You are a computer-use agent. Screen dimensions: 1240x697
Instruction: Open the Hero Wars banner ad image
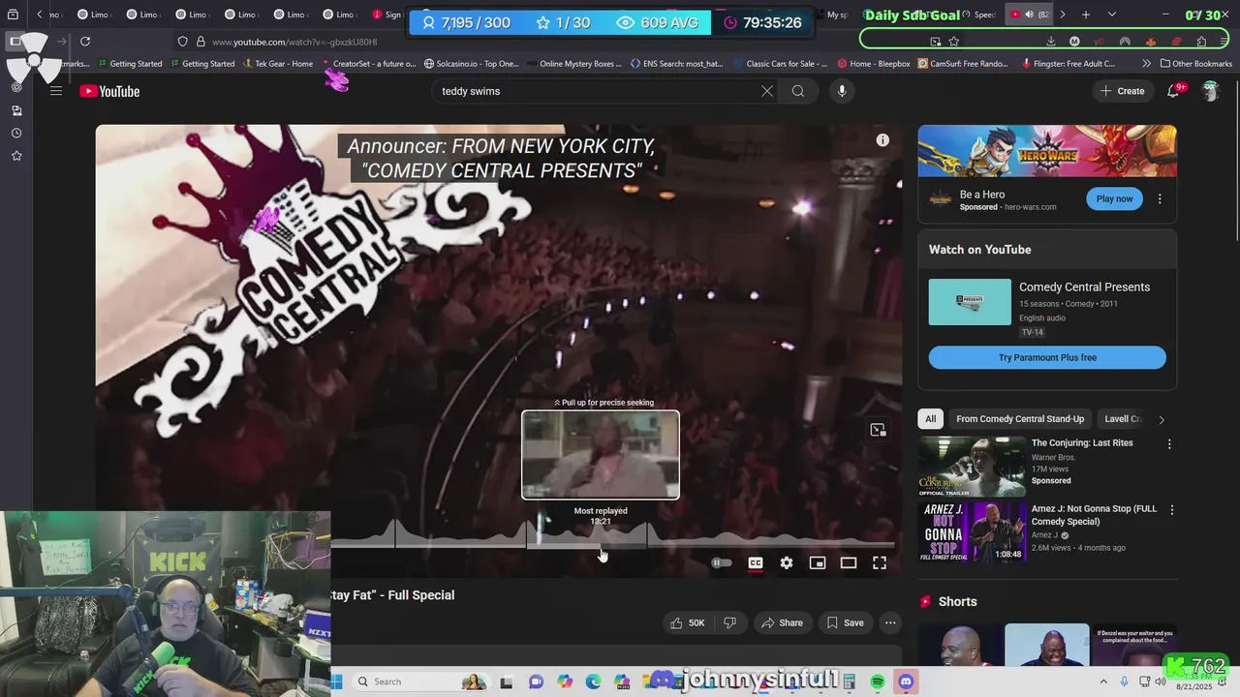(x=1047, y=151)
